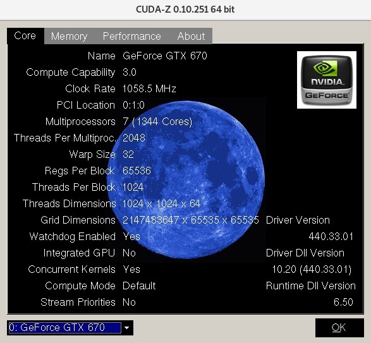The width and height of the screenshot is (371, 343).
Task: Switch to the Memory tab
Action: [69, 36]
